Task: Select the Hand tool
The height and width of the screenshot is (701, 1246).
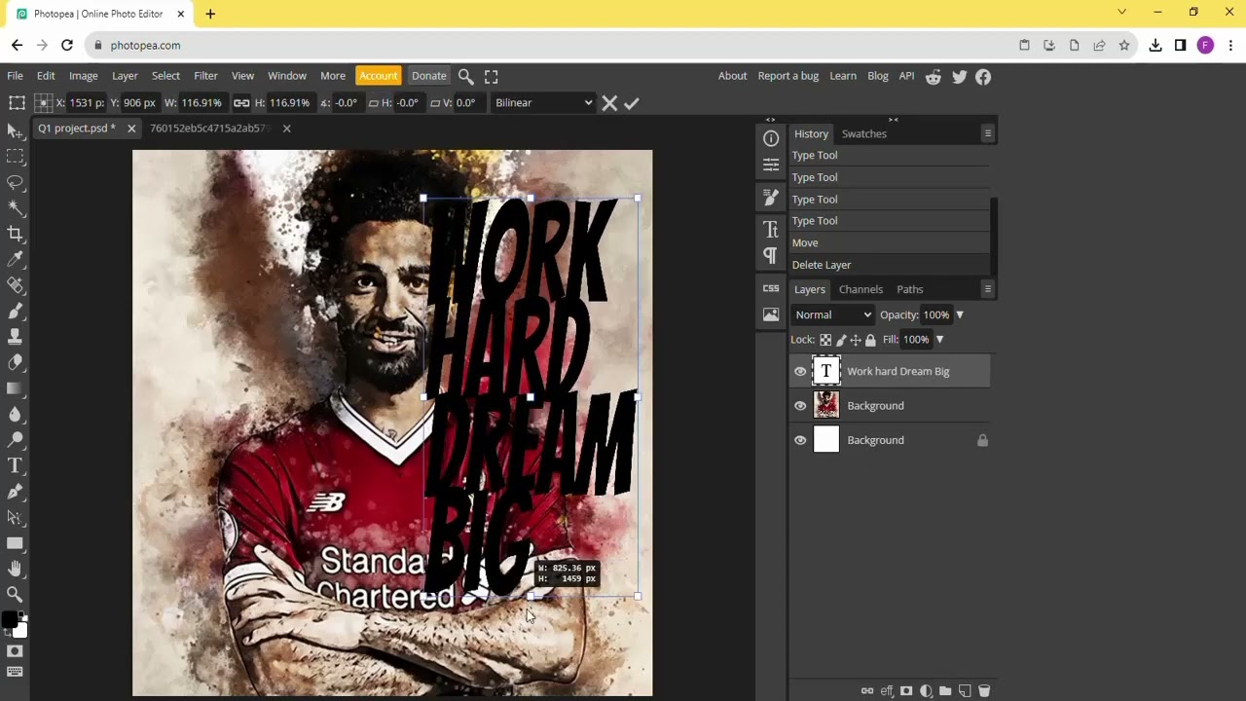Action: 15,569
